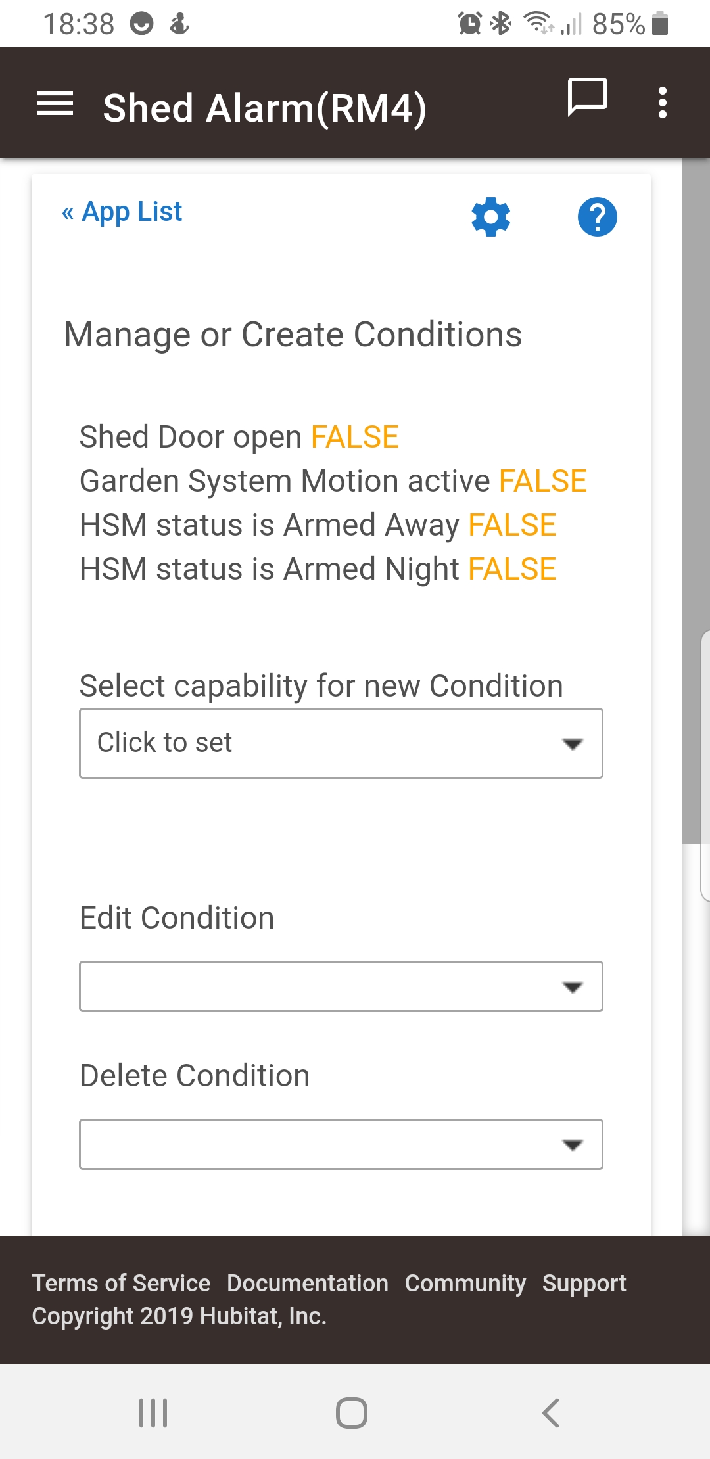Viewport: 710px width, 1459px height.
Task: Expand the Delete Condition dropdown
Action: point(341,1144)
